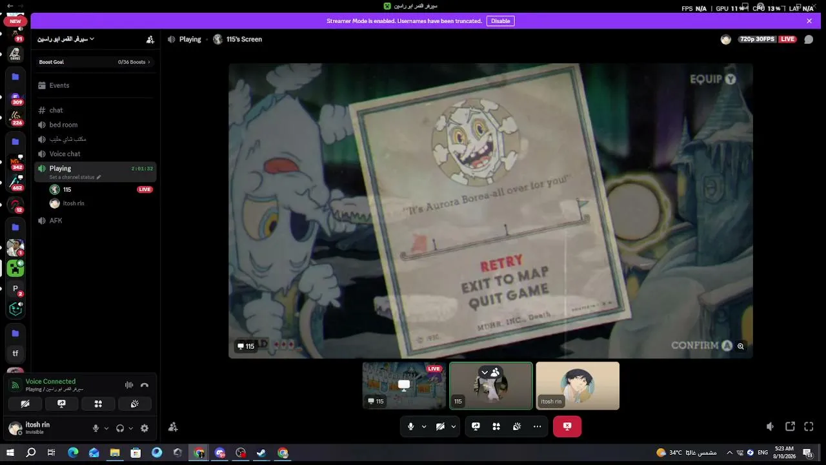
Task: Share your screen from the center control bar
Action: point(476,426)
